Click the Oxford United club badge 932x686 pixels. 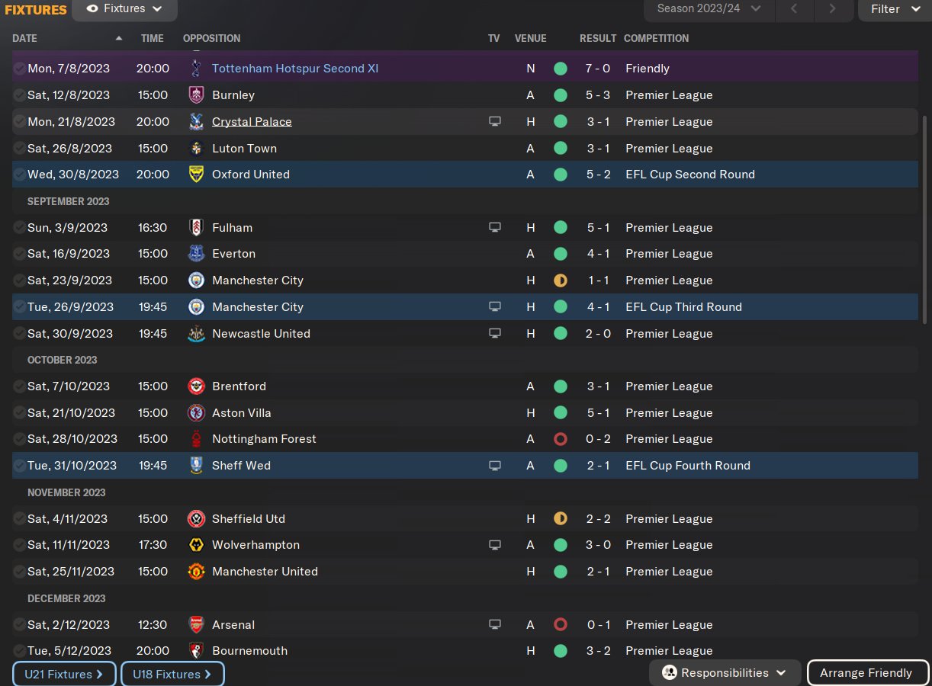(196, 175)
